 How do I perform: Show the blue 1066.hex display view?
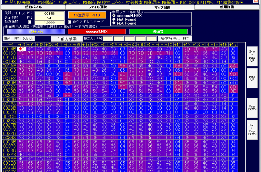36,32
